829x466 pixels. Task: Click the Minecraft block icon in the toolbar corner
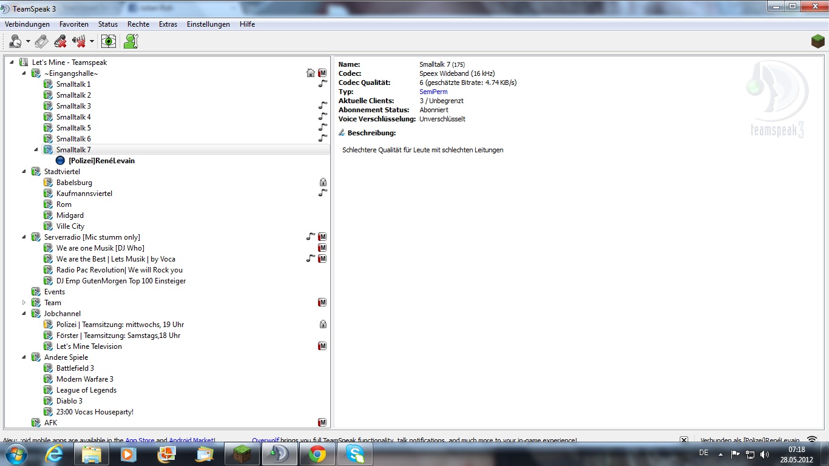tap(818, 41)
